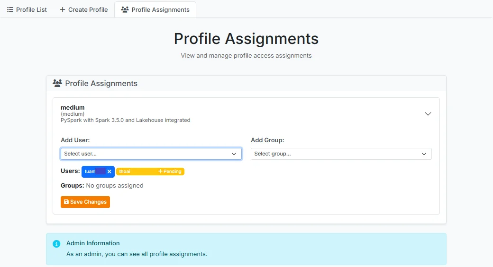Collapse the medium profile with the chevron
Viewport: 493px width, 267px height.
click(428, 114)
